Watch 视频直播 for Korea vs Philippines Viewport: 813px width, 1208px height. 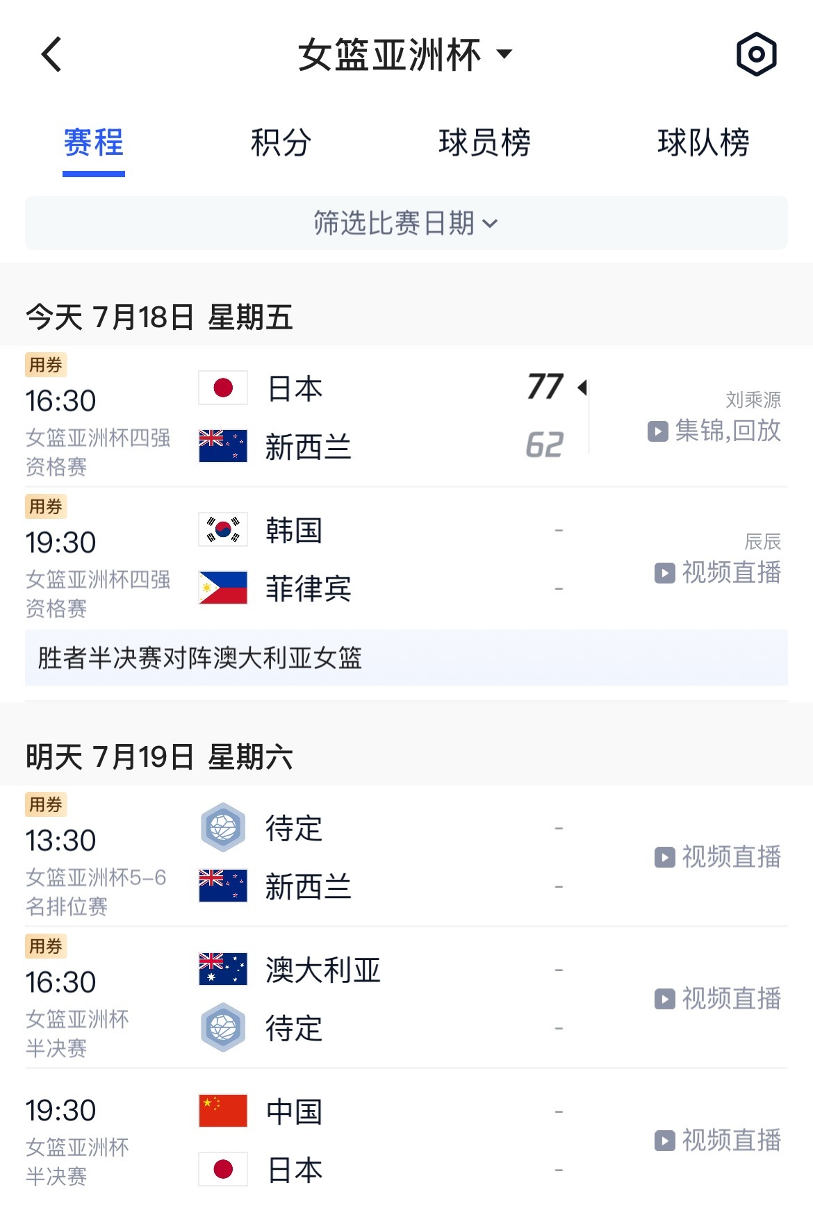click(x=718, y=572)
